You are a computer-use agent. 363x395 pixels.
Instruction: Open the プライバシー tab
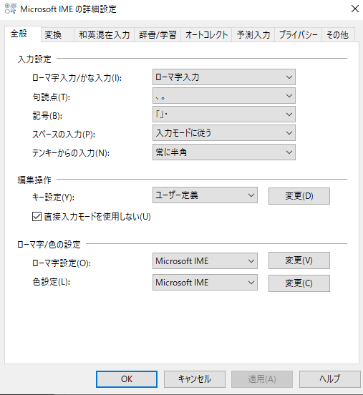tap(299, 35)
